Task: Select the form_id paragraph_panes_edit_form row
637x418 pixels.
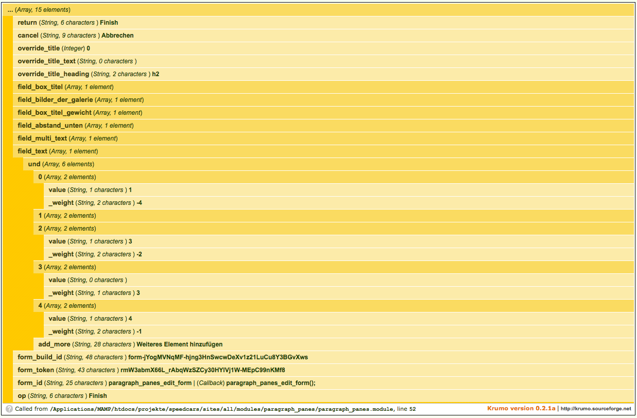Action: [x=323, y=383]
